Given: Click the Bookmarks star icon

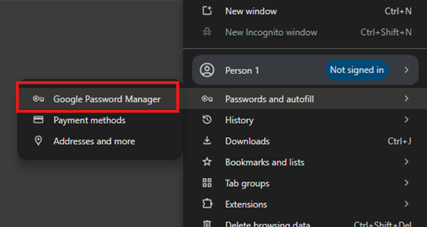Looking at the screenshot, I should (x=207, y=162).
